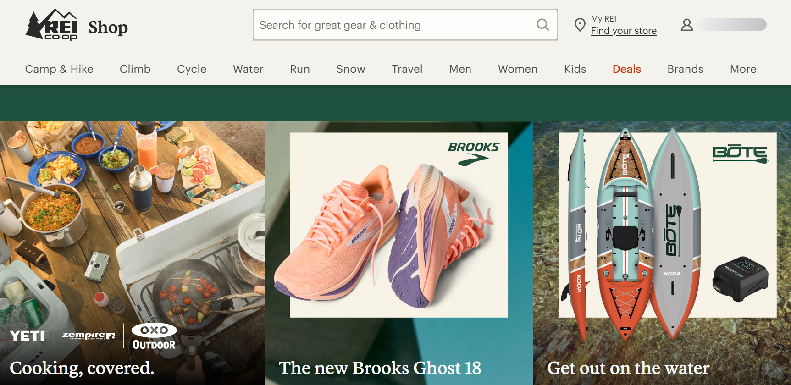Open the Water menu
Screen dimensions: 791x385
(x=248, y=69)
